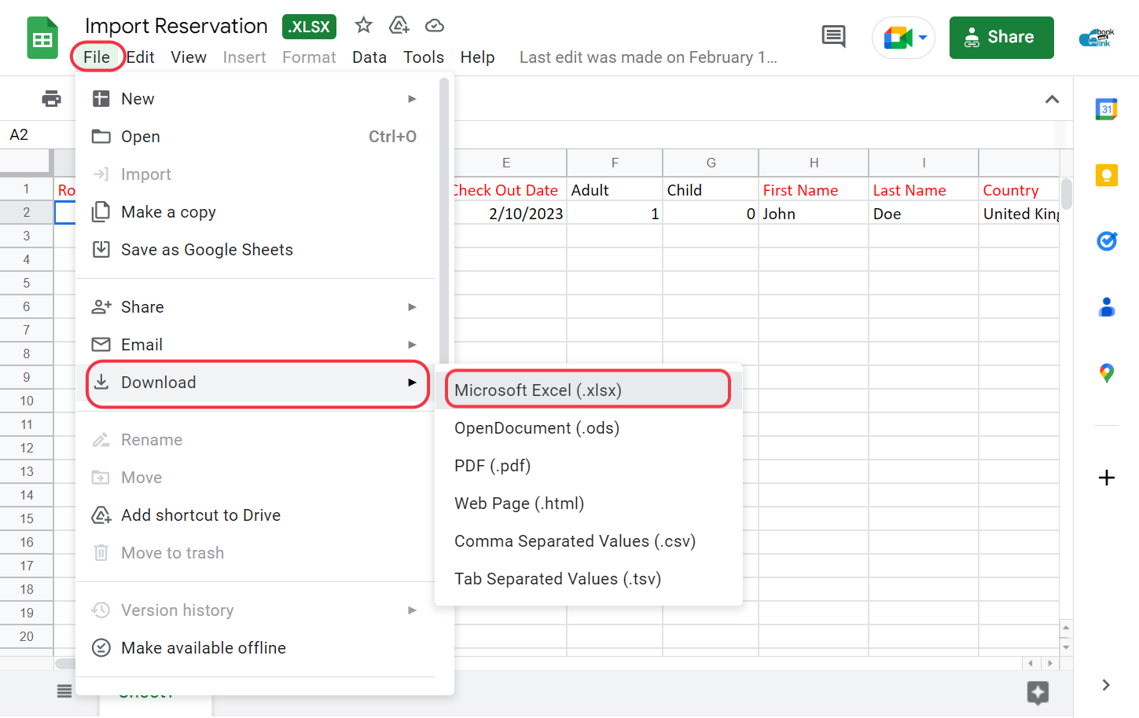This screenshot has width=1139, height=718.
Task: Click the .XLSX format badge
Action: 309,27
